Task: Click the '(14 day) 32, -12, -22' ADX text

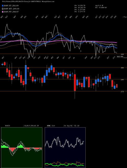Action: (71, 126)
